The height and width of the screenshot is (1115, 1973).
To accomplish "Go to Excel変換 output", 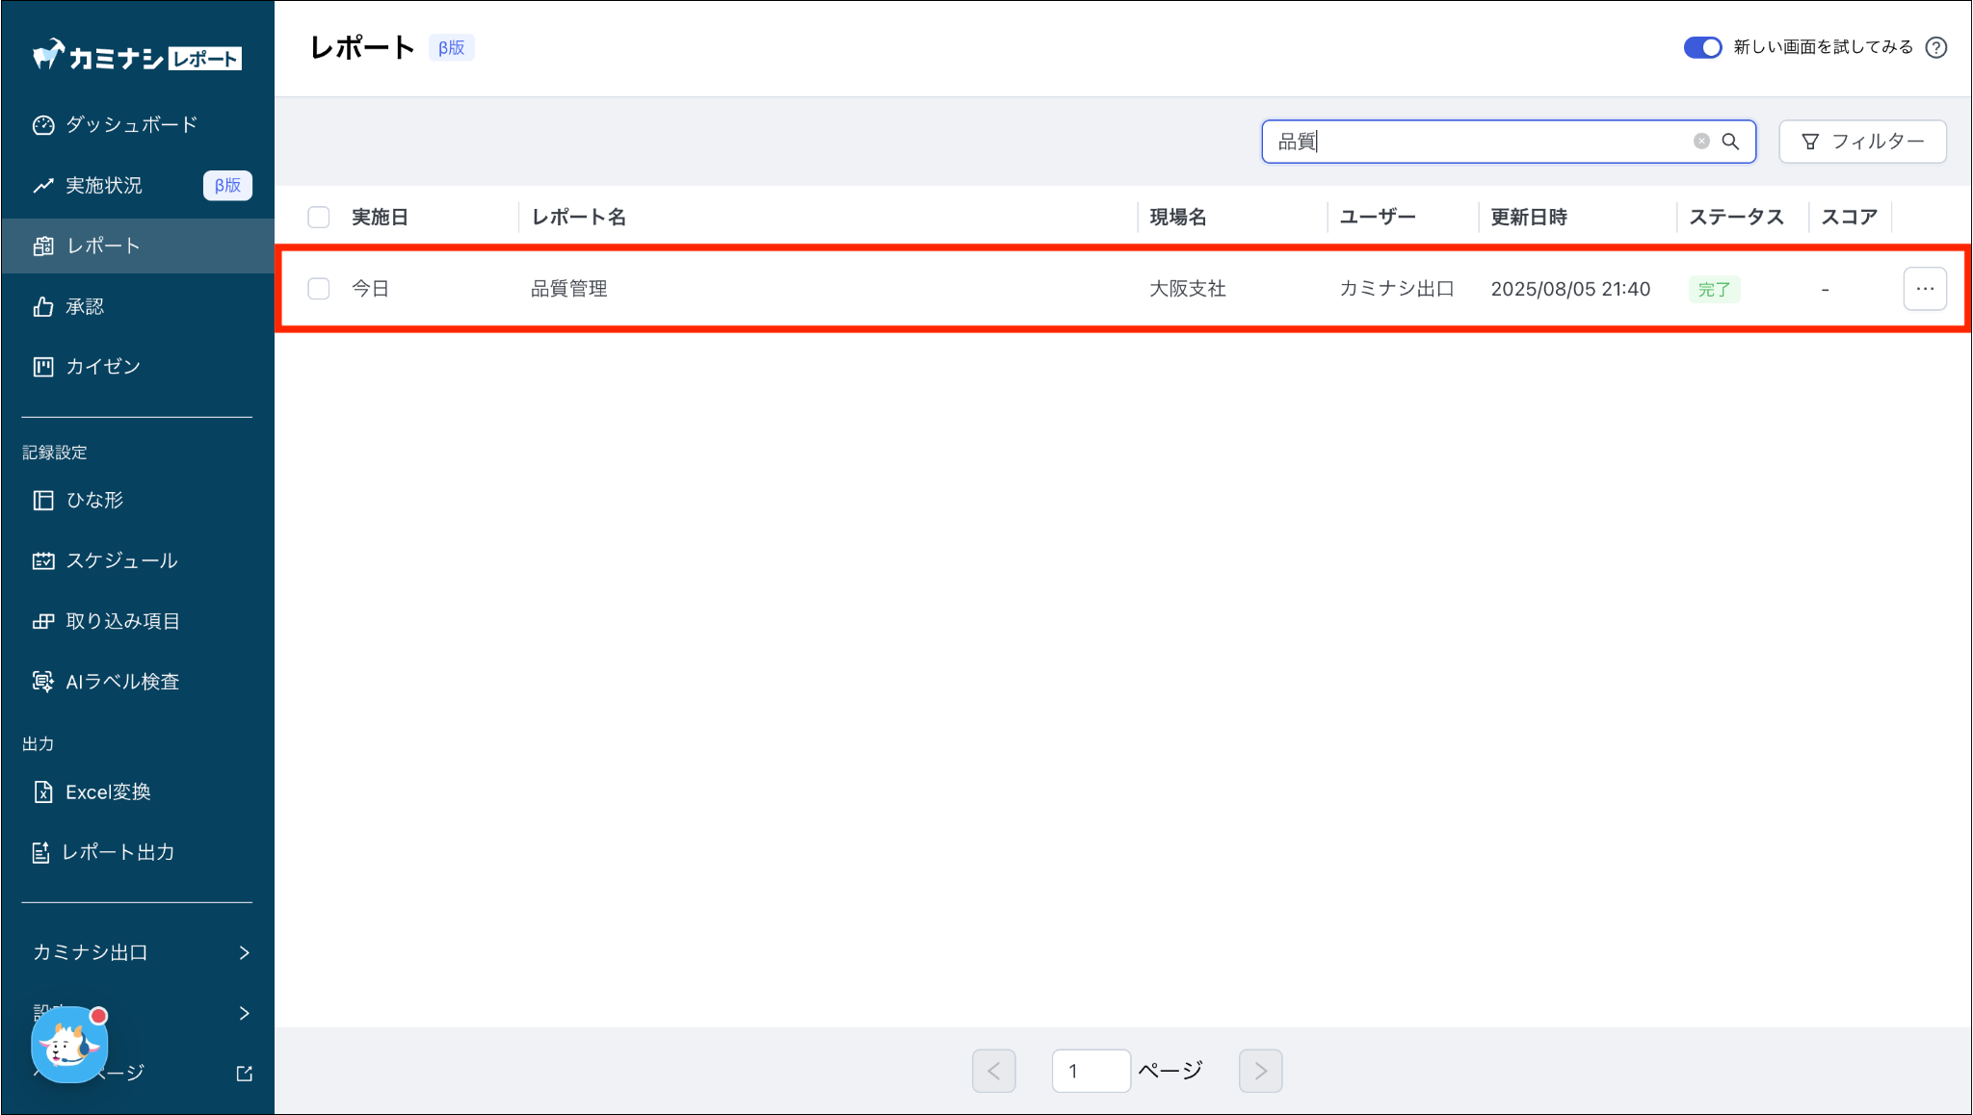I will click(x=108, y=792).
